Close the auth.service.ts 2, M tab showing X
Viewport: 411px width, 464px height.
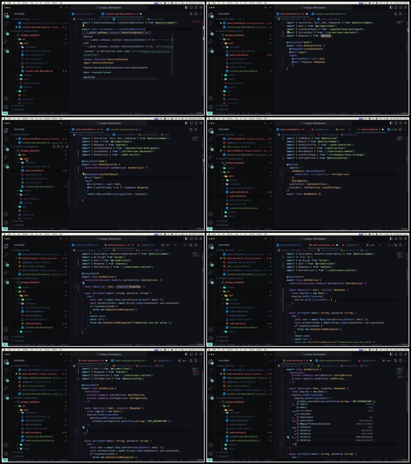[133, 245]
